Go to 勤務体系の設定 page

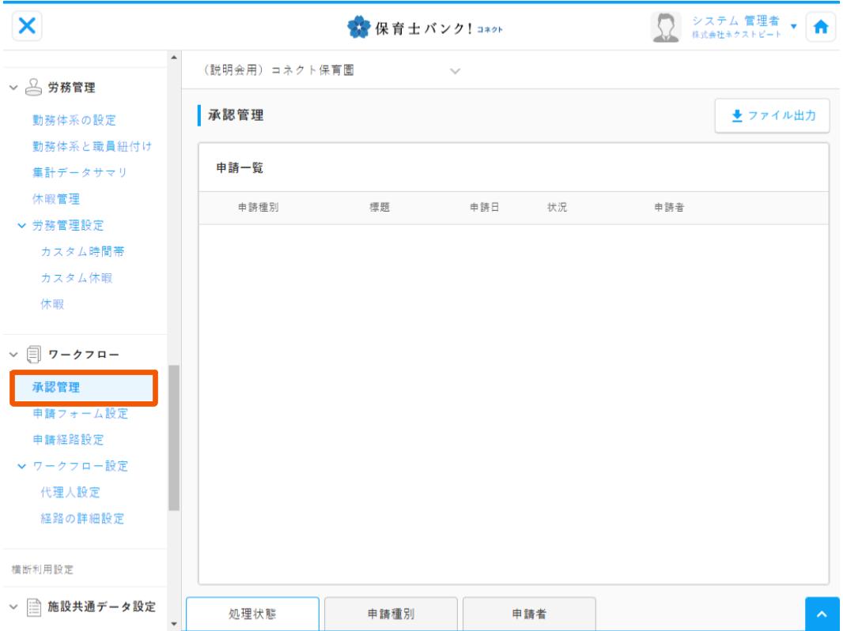coord(74,120)
